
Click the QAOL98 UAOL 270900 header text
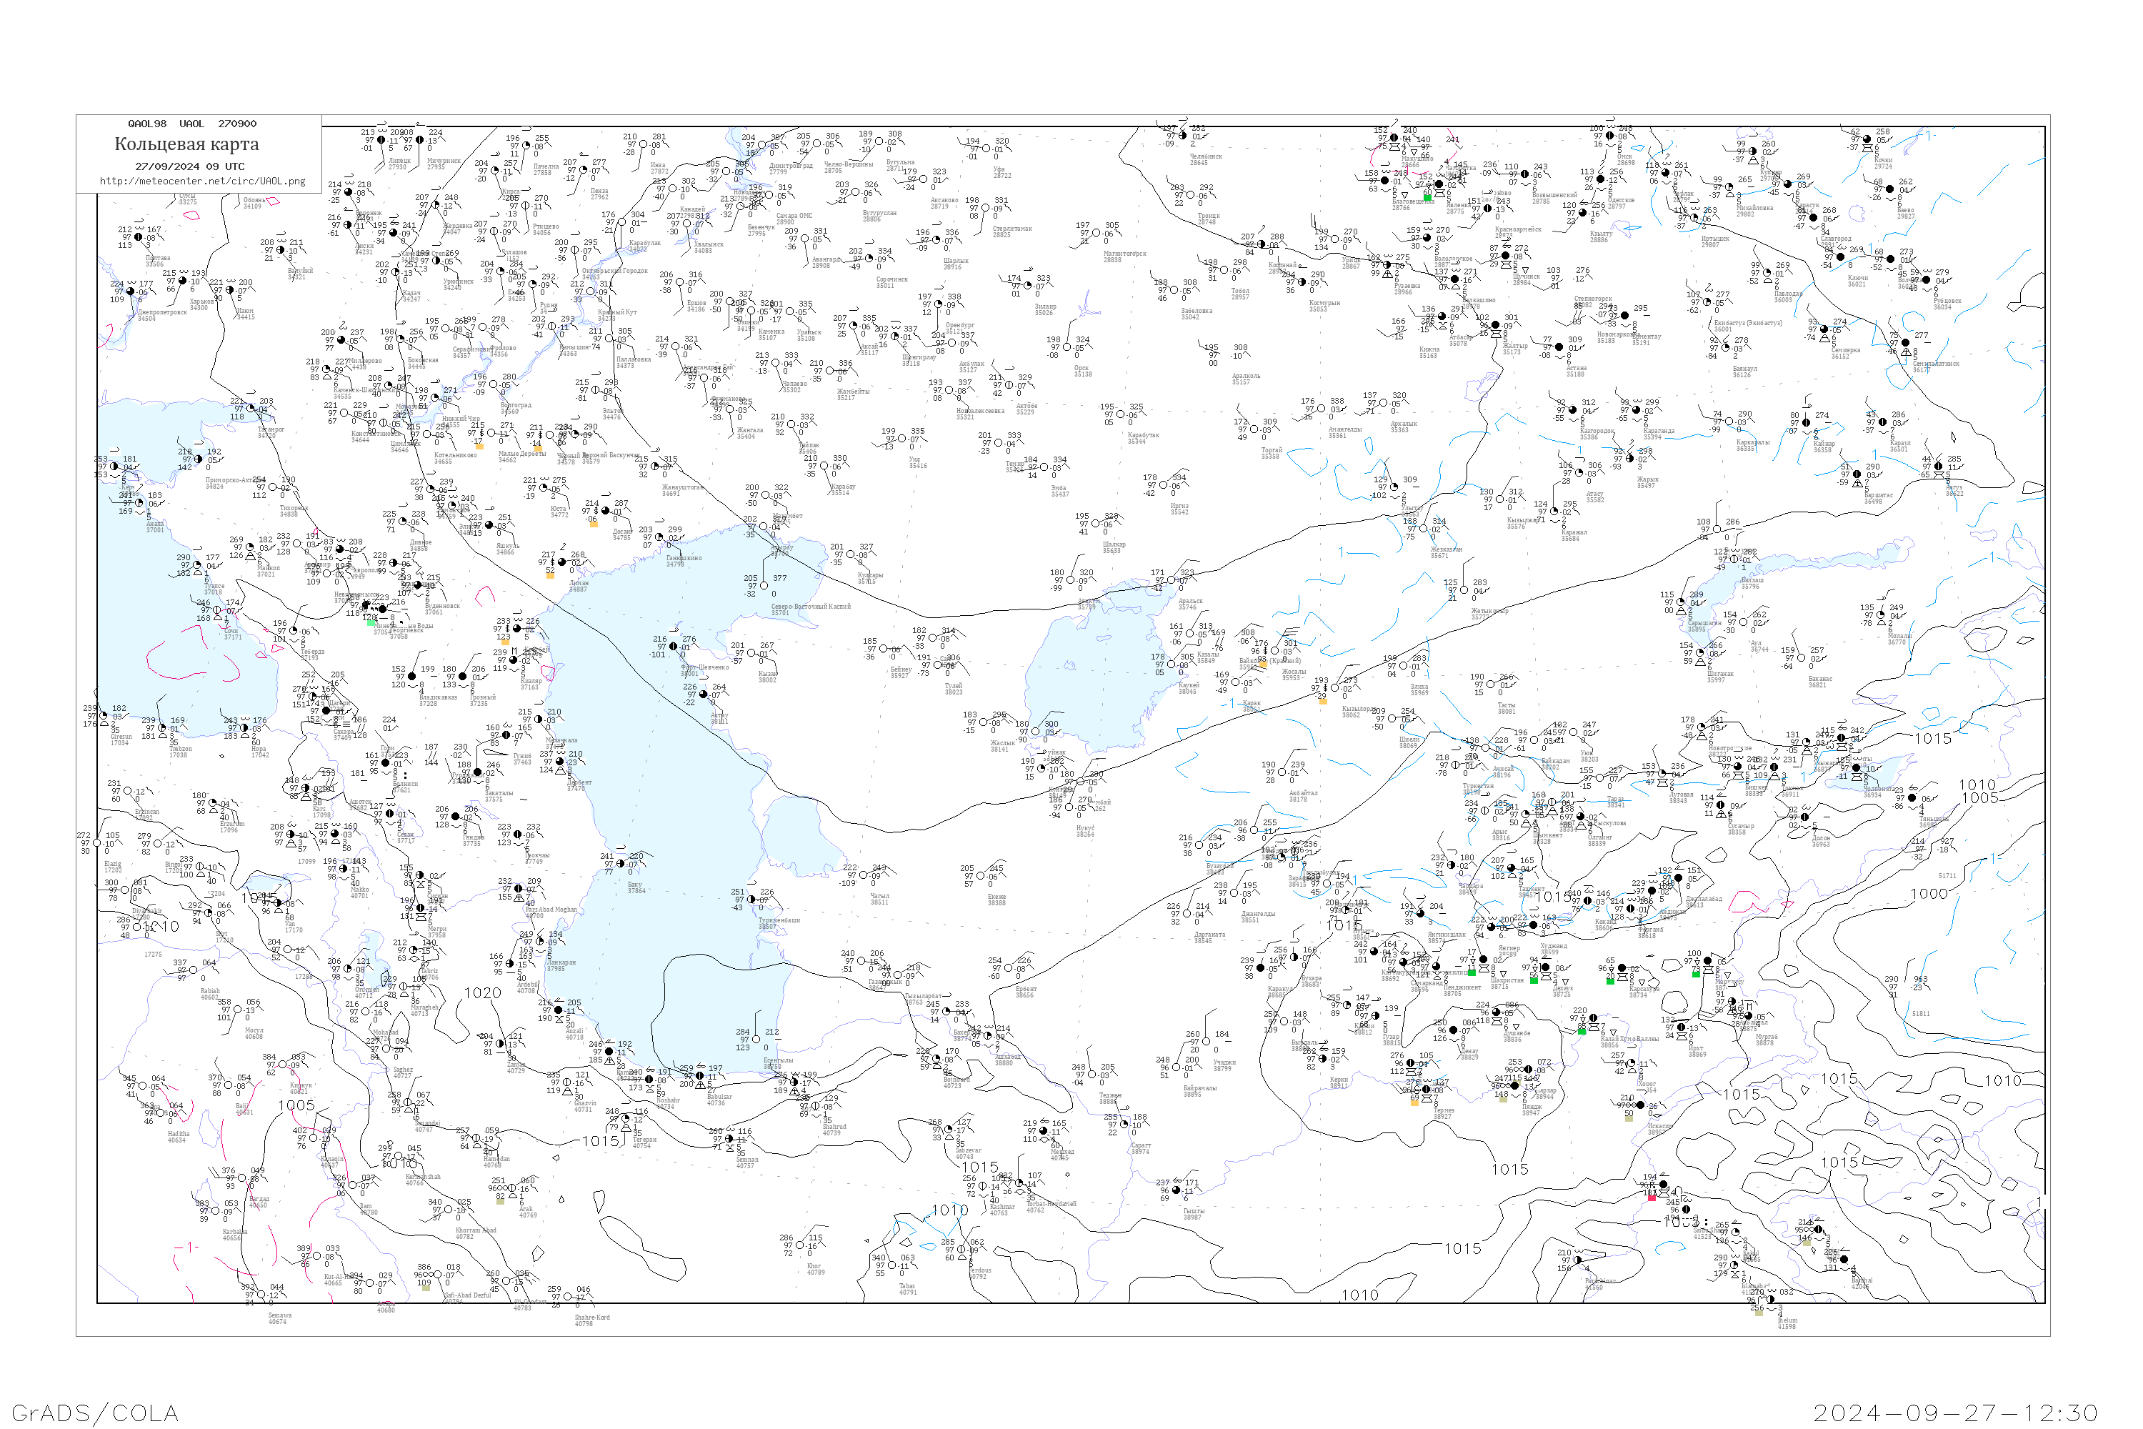pyautogui.click(x=192, y=124)
